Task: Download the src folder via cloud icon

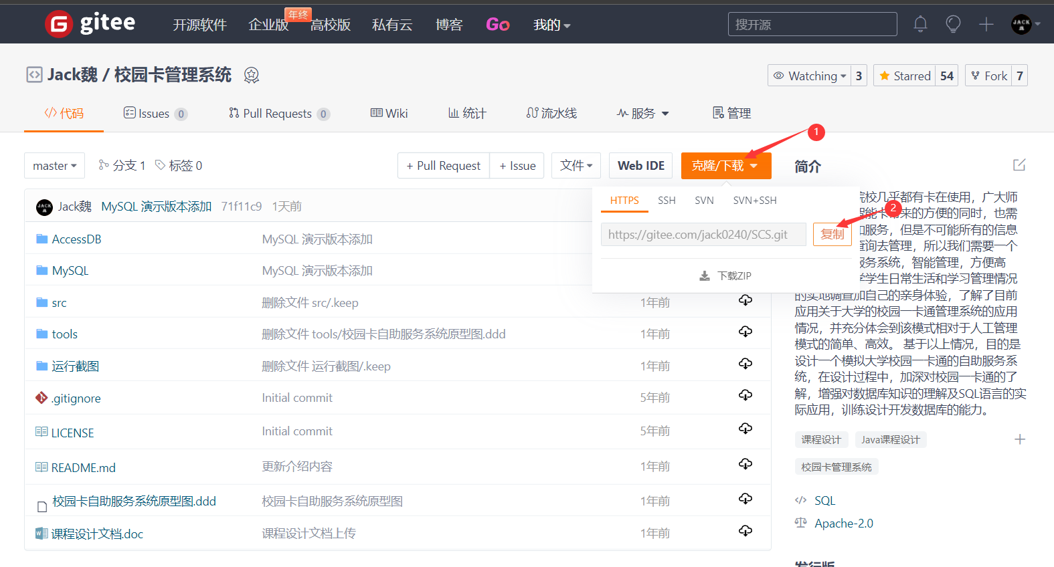Action: 745,300
